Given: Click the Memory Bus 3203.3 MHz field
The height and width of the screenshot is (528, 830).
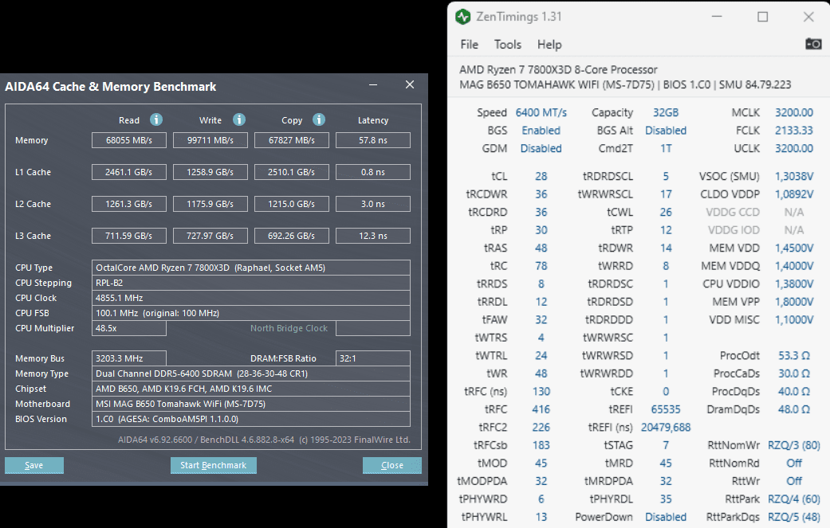Looking at the screenshot, I should coord(129,358).
